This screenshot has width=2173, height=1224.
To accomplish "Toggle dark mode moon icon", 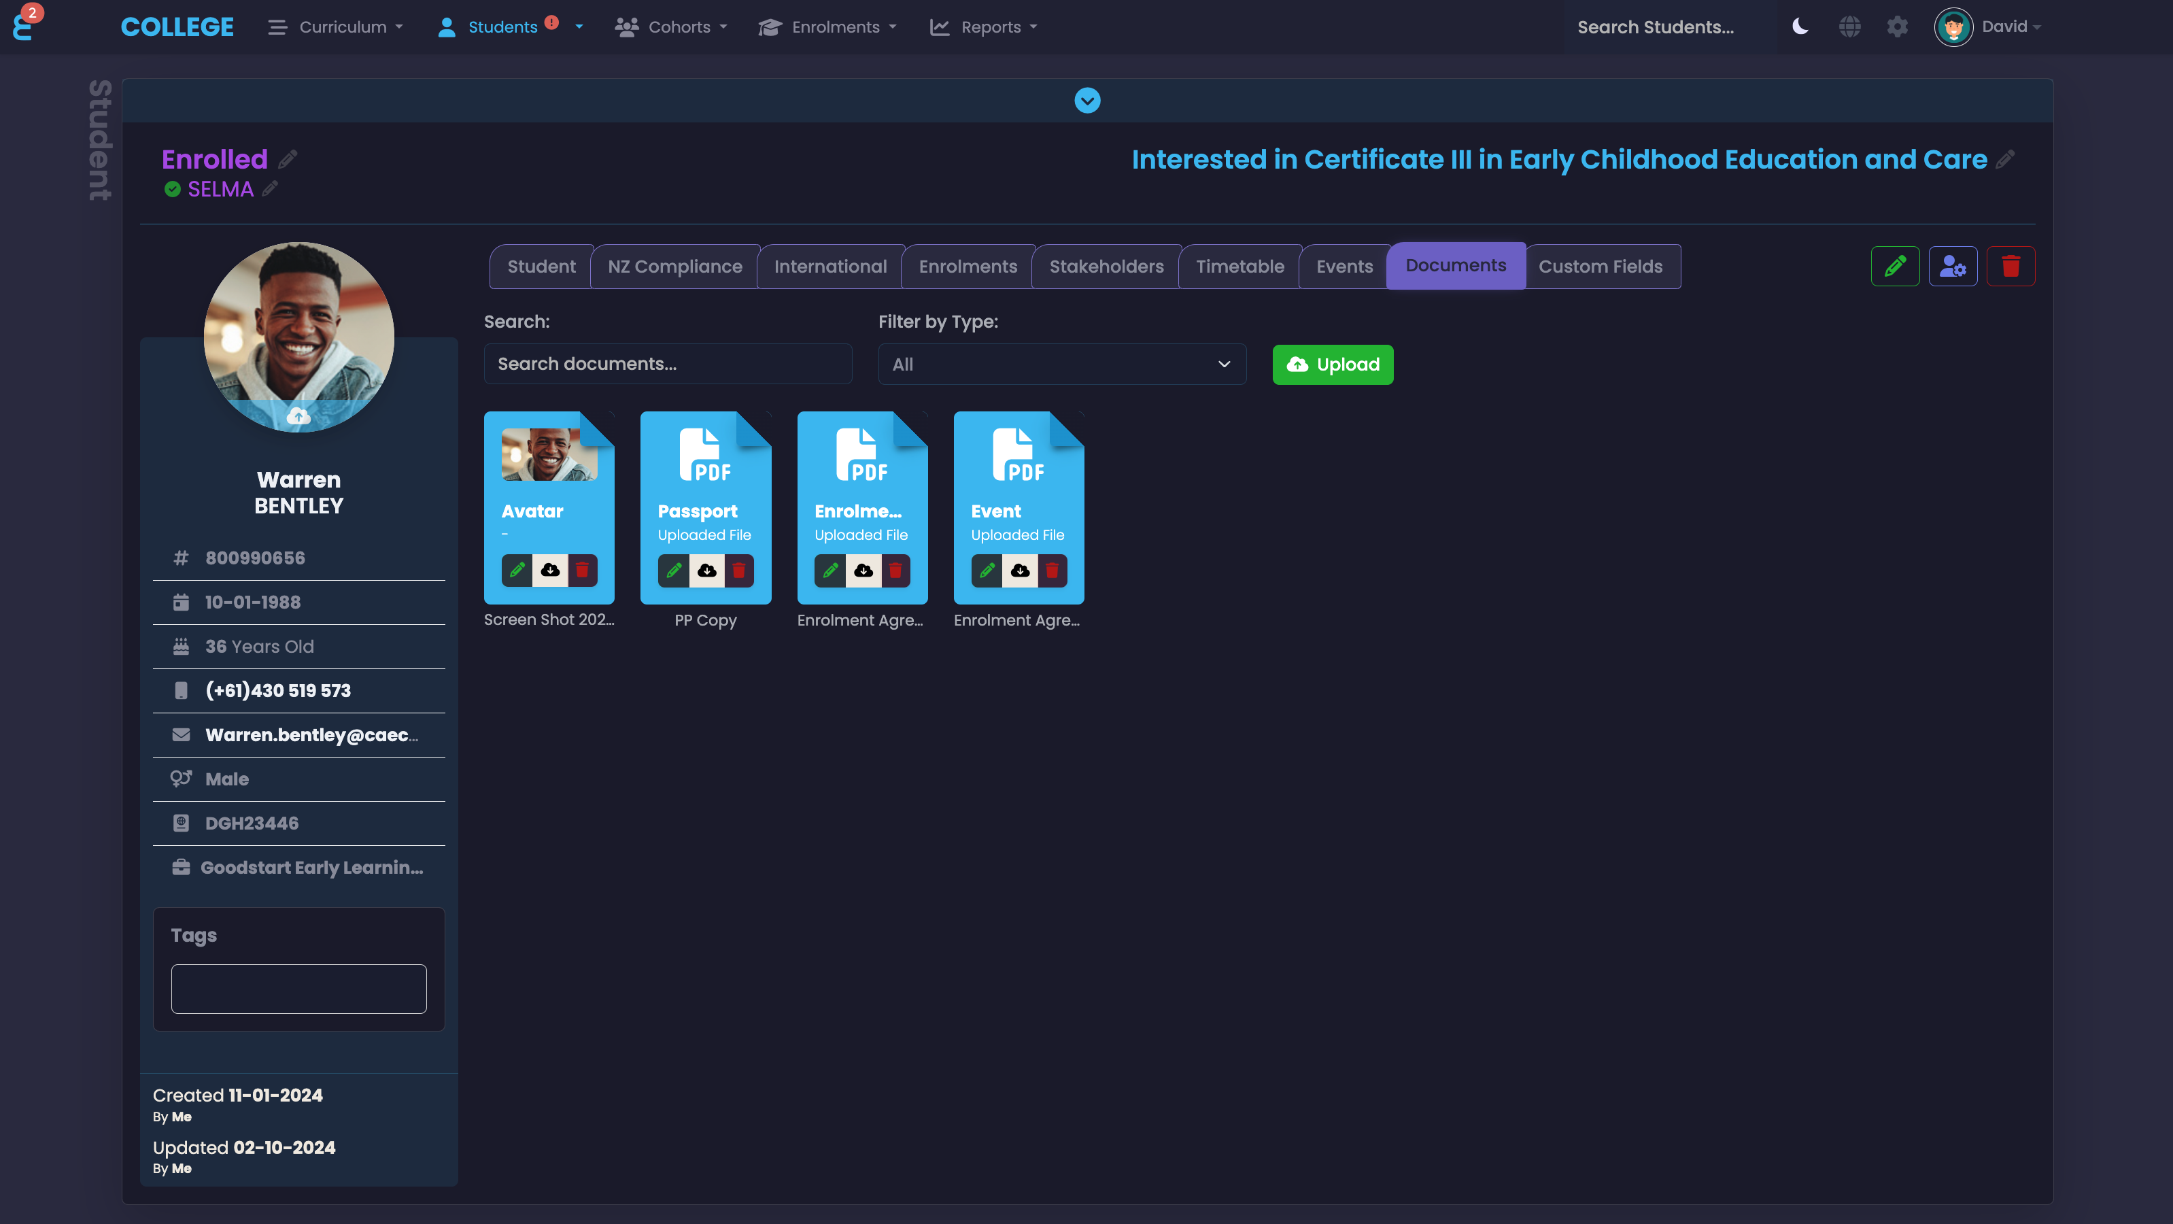I will coord(1800,27).
